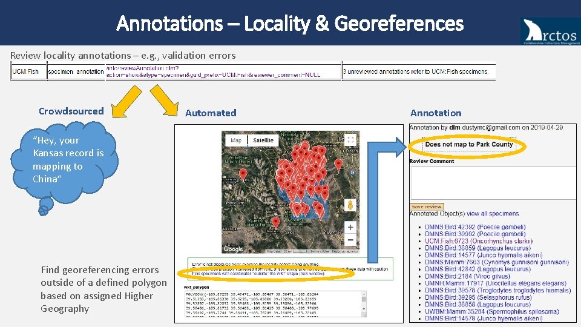Switch the Google map to Satellite view
Screen dimensions: 581x327
click(263, 140)
